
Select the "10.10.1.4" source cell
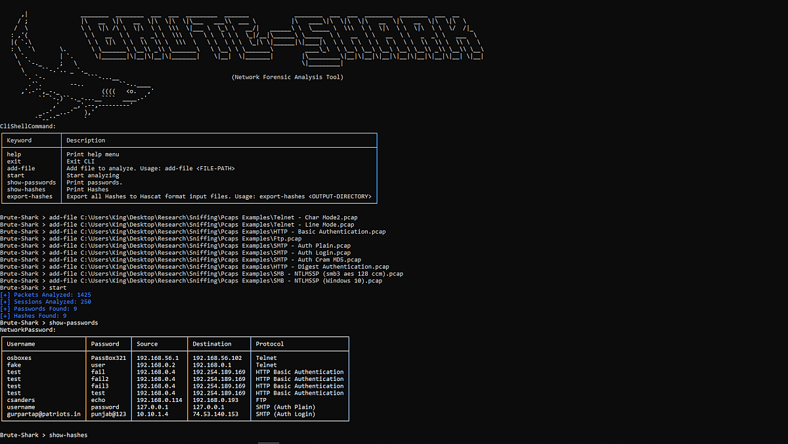(152, 414)
